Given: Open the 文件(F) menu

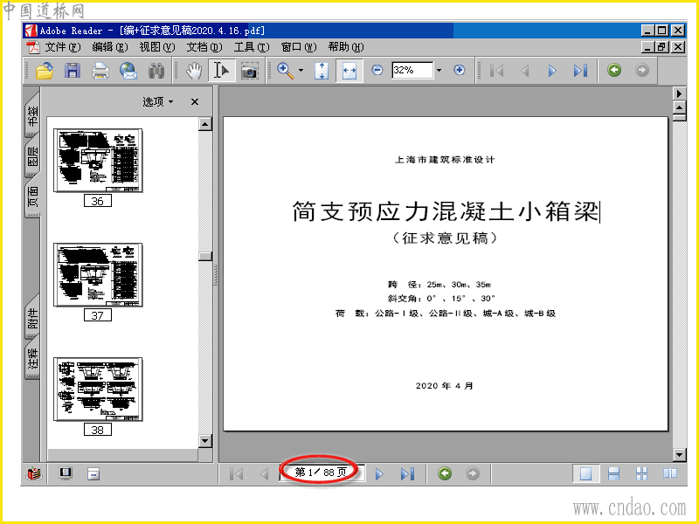Looking at the screenshot, I should click(62, 47).
